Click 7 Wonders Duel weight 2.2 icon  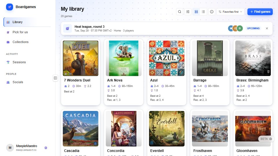coord(85,86)
